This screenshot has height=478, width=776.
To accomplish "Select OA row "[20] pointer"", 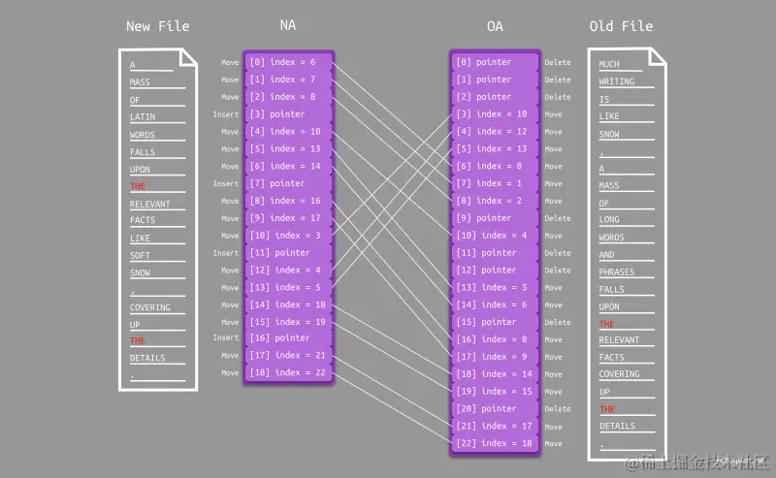I will pyautogui.click(x=495, y=408).
